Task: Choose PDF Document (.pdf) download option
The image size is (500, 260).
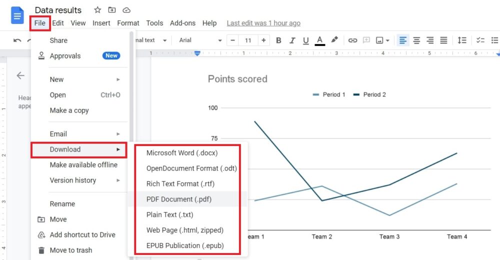Action: coord(178,199)
